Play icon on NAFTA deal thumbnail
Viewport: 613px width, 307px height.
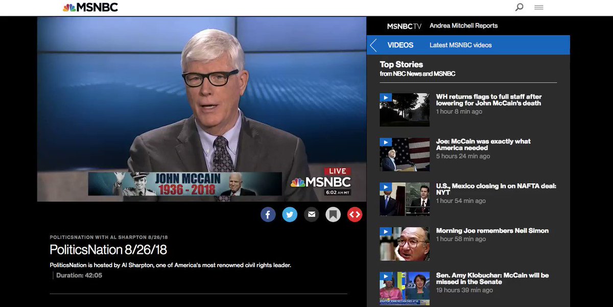(x=386, y=187)
